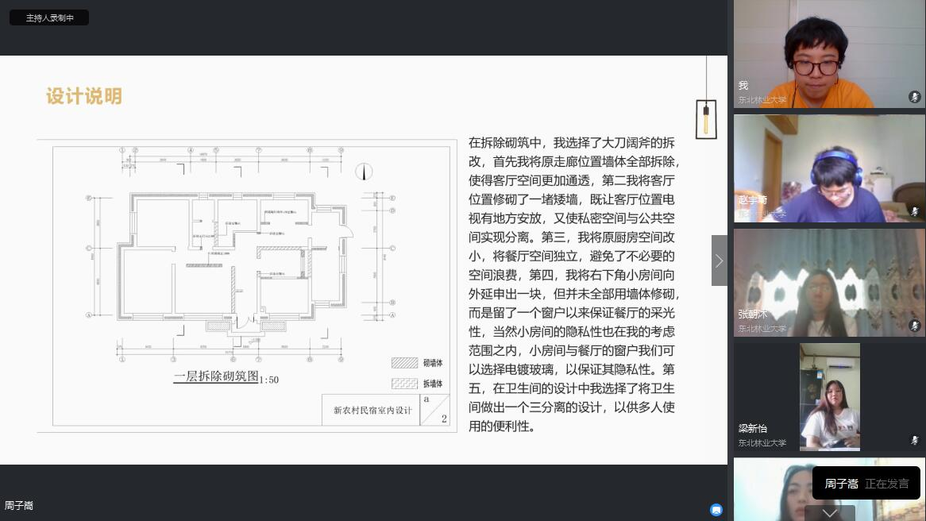Select 我's video thumbnail
This screenshot has width=926, height=521.
click(829, 54)
